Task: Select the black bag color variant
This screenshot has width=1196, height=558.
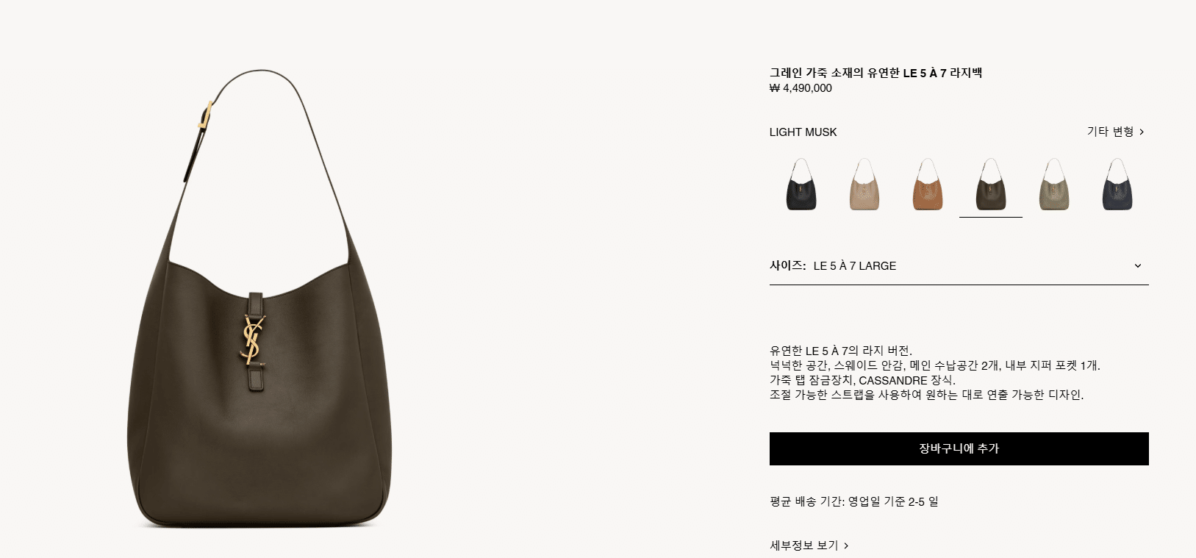Action: pos(801,185)
